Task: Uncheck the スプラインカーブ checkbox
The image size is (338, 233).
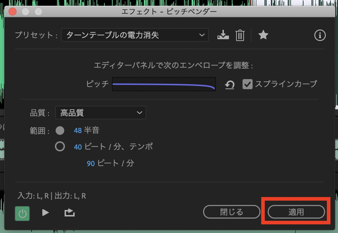Action: pyautogui.click(x=248, y=84)
